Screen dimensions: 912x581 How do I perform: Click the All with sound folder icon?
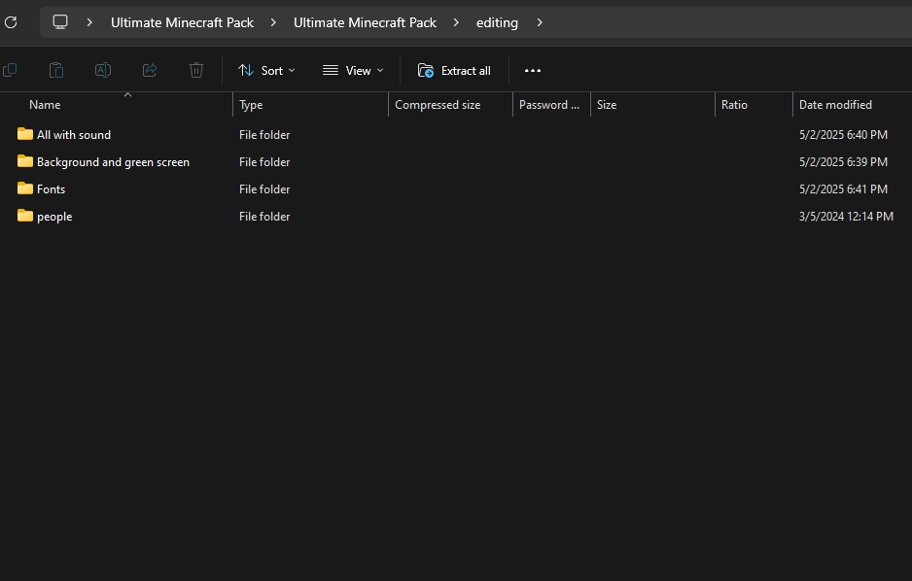tap(25, 134)
